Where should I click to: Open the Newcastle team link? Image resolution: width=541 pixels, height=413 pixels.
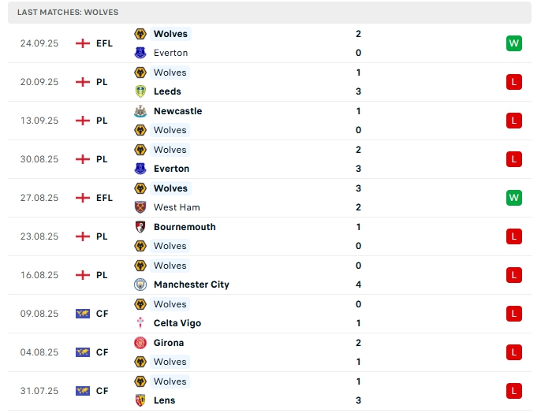point(177,111)
